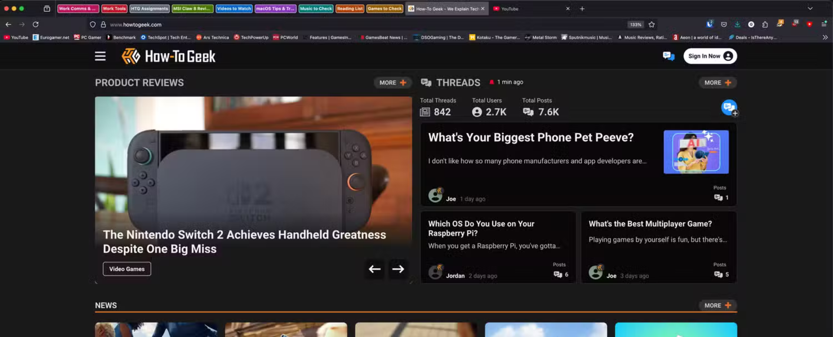Open the Ars Technica bookmark
The width and height of the screenshot is (833, 337).
(213, 38)
